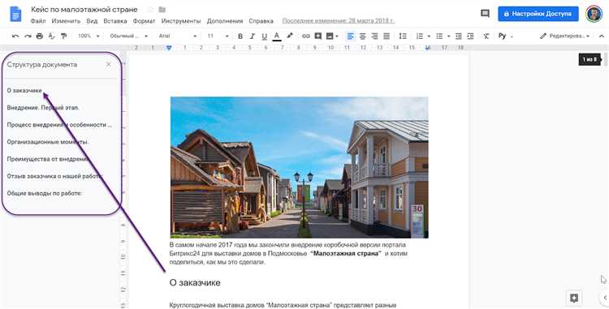Viewport: 609px width, 309px height.
Task: Click the undo arrow icon
Action: coord(15,36)
